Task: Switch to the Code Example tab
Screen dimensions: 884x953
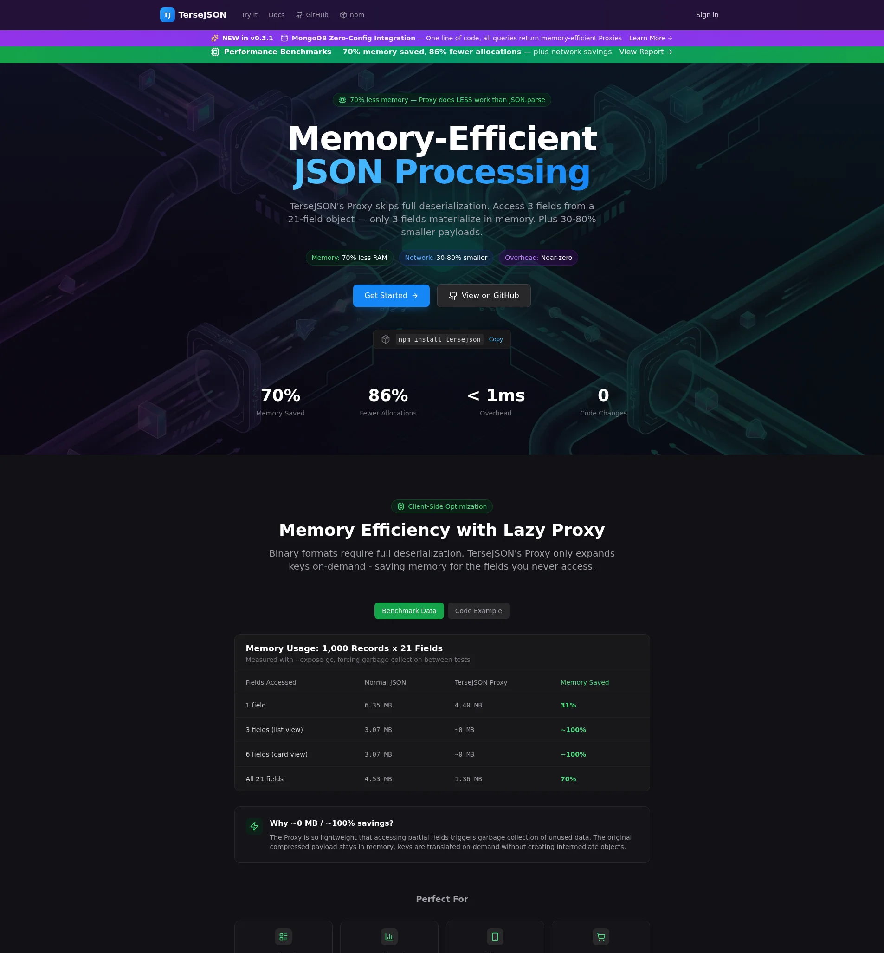Action: (x=478, y=610)
